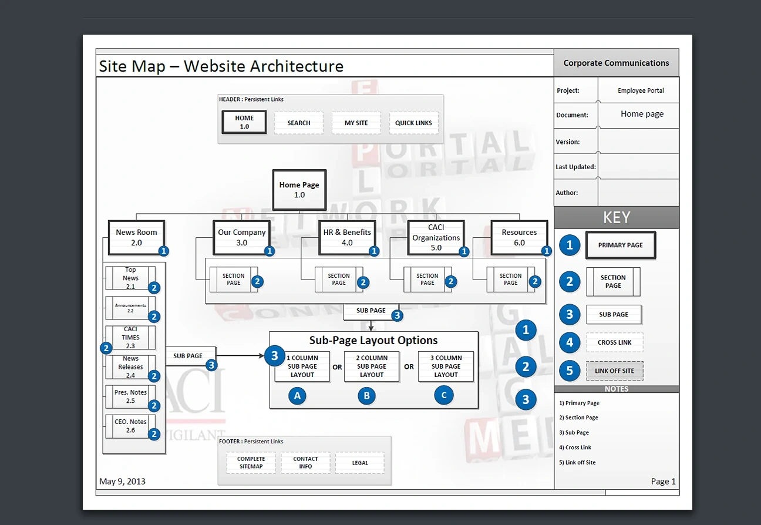Select the CONTACT INFO footer box
The image size is (761, 525).
[x=305, y=463]
